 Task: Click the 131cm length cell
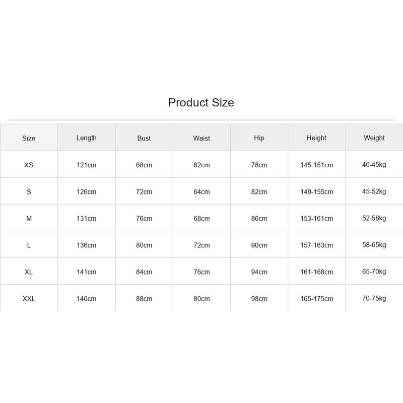coord(86,219)
